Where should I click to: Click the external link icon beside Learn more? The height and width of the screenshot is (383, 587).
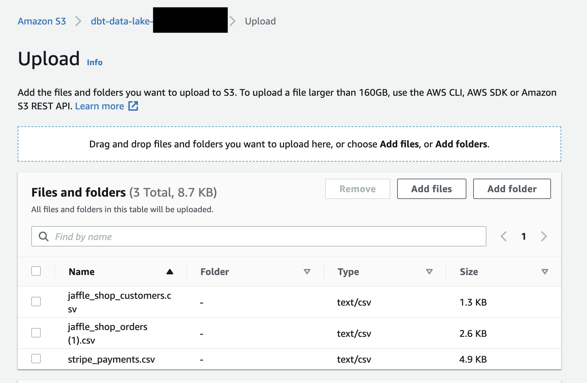pos(134,106)
